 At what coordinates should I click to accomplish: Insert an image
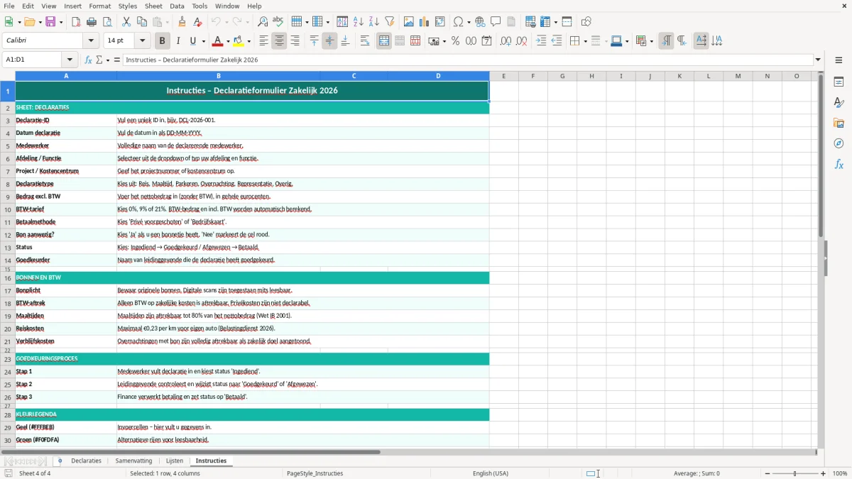point(409,22)
